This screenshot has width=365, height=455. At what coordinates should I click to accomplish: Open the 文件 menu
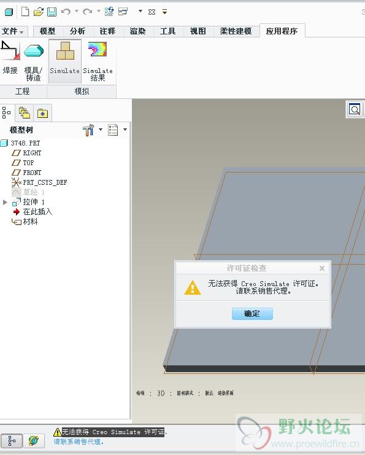[13, 31]
